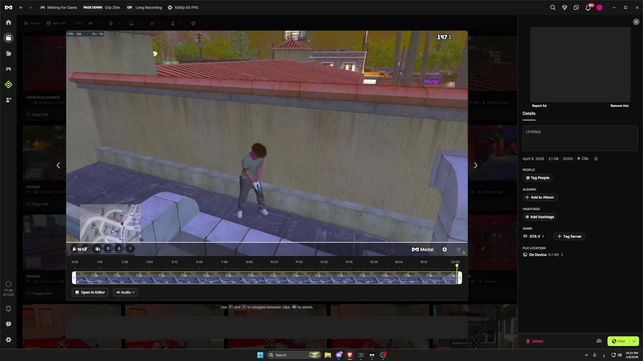Image resolution: width=643 pixels, height=361 pixels.
Task: Click the Add to Album button
Action: click(x=540, y=198)
